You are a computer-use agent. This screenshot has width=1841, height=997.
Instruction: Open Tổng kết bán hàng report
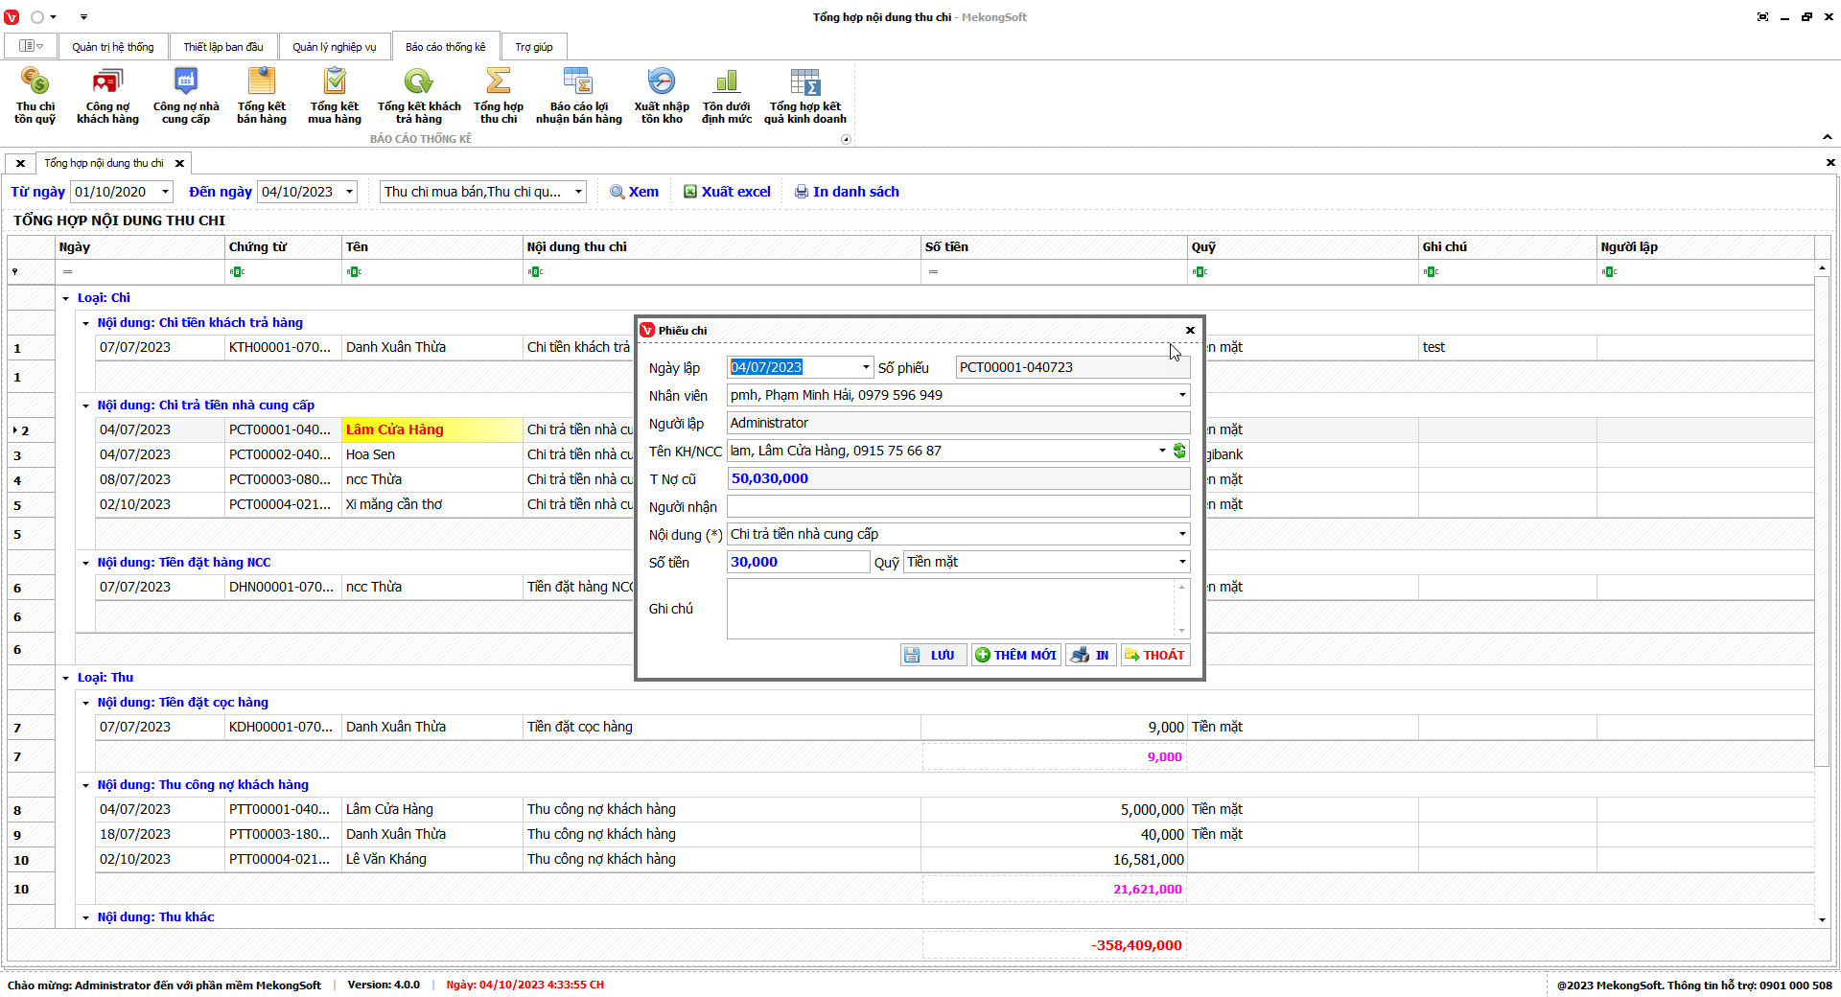pos(262,96)
